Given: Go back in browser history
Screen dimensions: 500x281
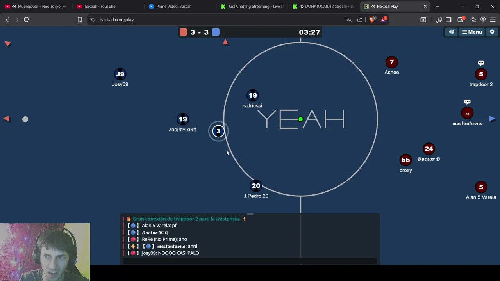Looking at the screenshot, I should tap(7, 20).
